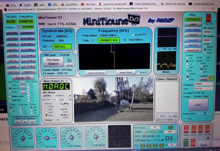Click the MiniTioune DVB logo

[112, 20]
